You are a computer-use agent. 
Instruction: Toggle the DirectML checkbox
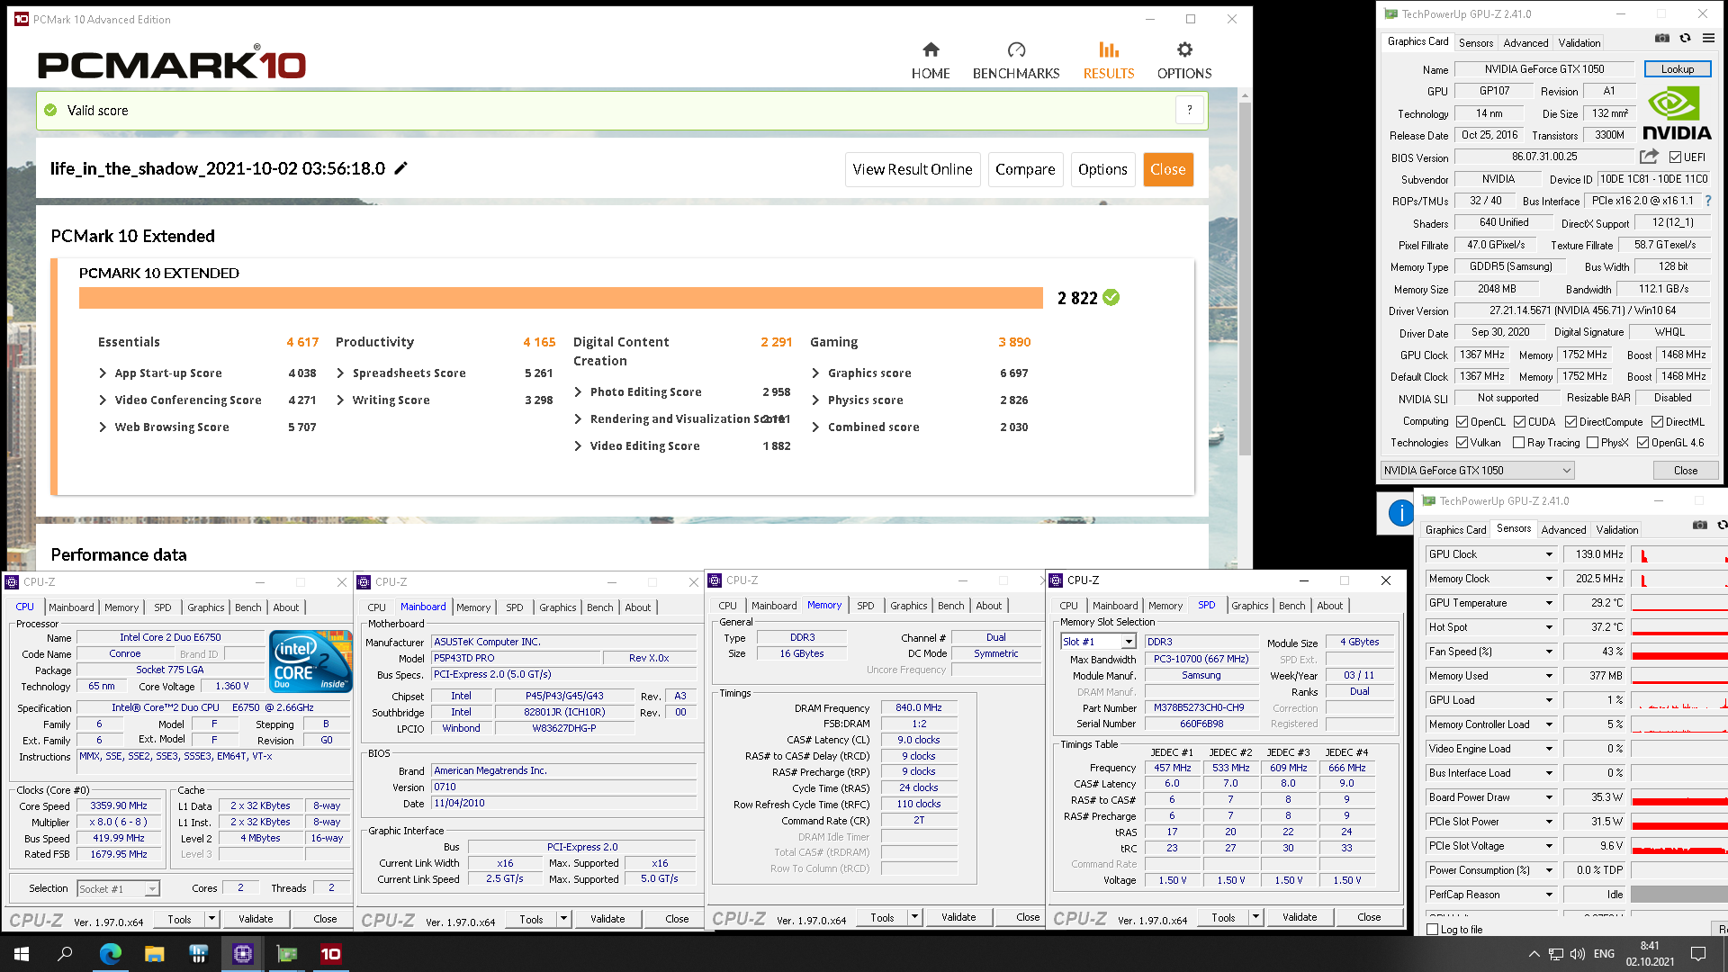click(1657, 422)
